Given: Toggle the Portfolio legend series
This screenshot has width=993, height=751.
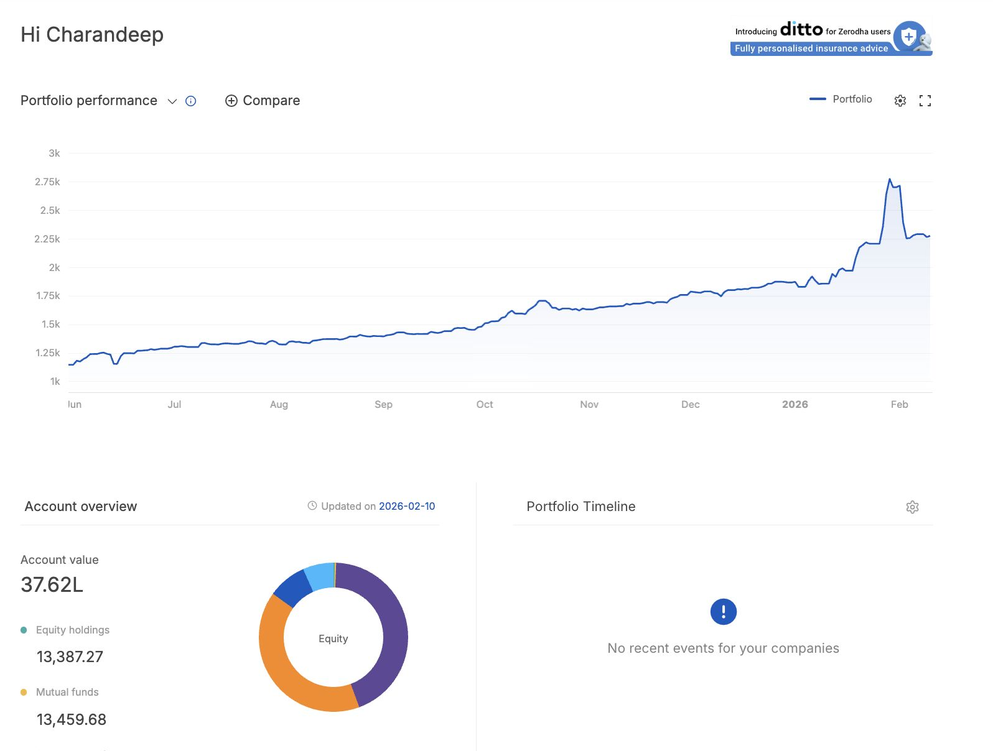Looking at the screenshot, I should coord(841,99).
